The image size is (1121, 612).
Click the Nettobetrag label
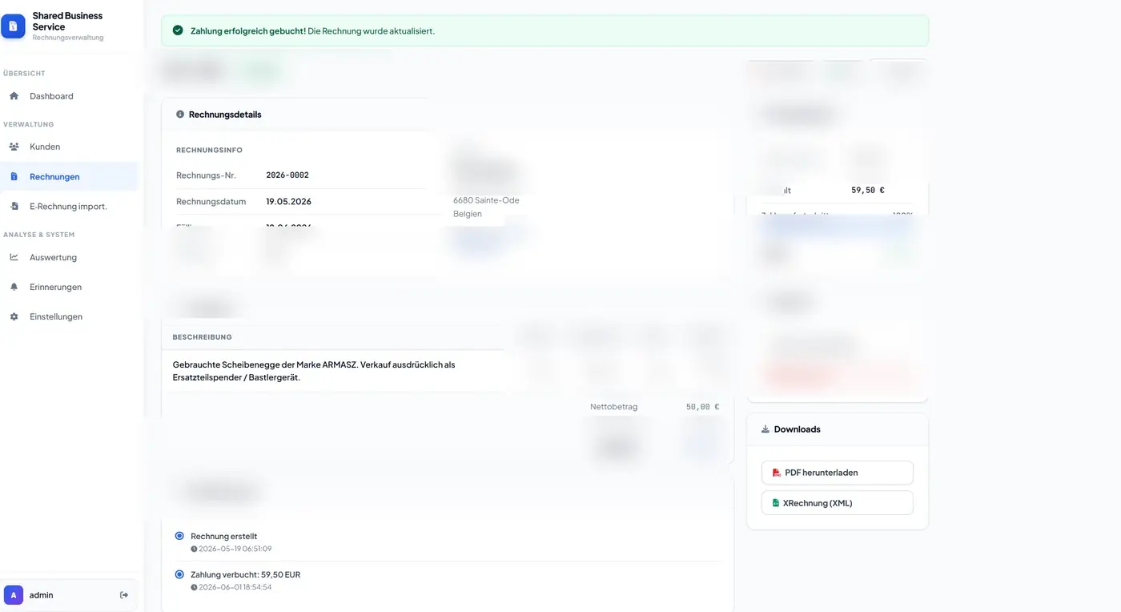[x=613, y=407]
